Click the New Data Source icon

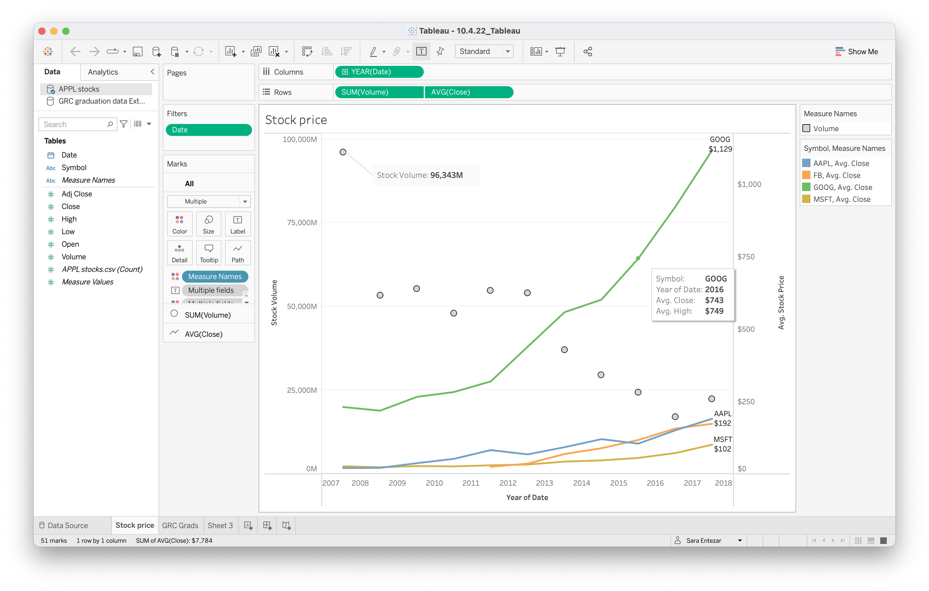click(156, 51)
